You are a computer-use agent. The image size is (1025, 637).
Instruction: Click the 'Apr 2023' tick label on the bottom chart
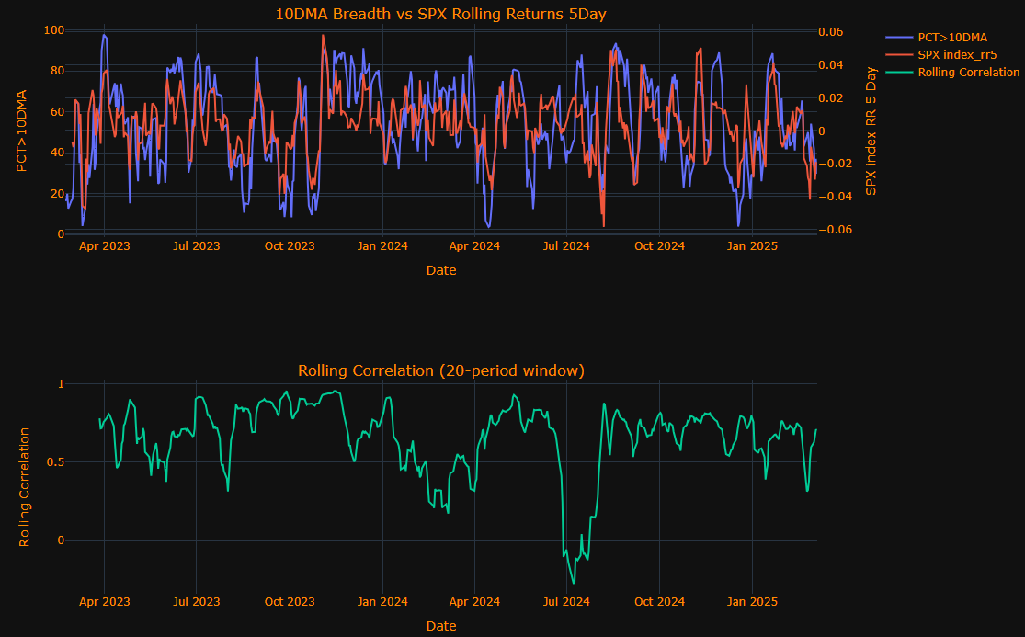[105, 602]
